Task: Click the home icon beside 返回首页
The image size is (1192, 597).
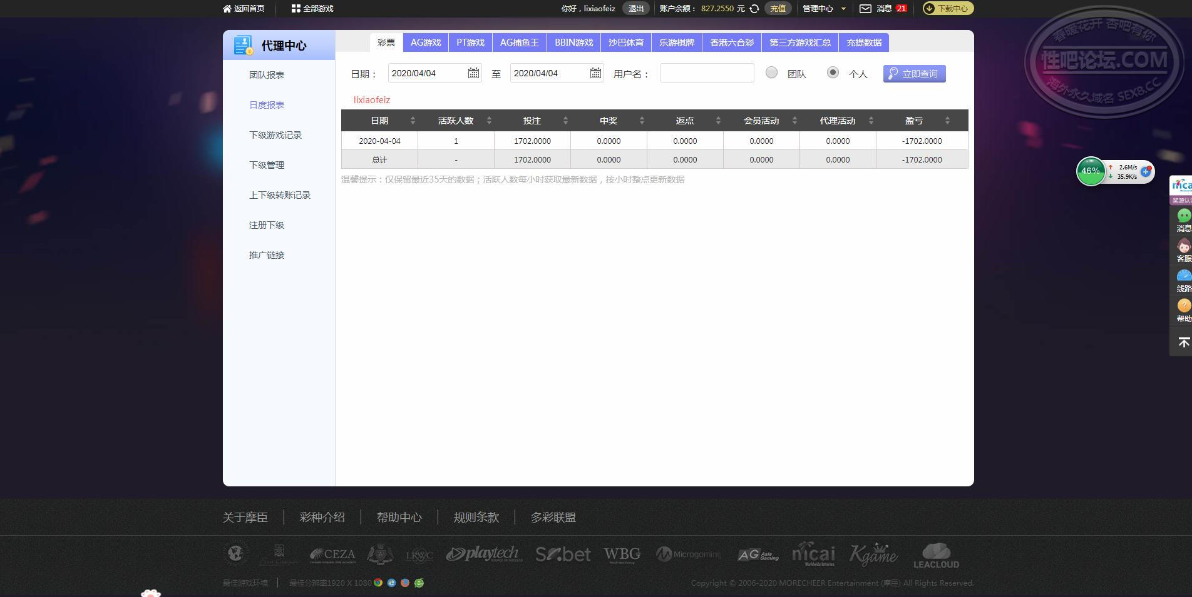Action: click(x=227, y=9)
